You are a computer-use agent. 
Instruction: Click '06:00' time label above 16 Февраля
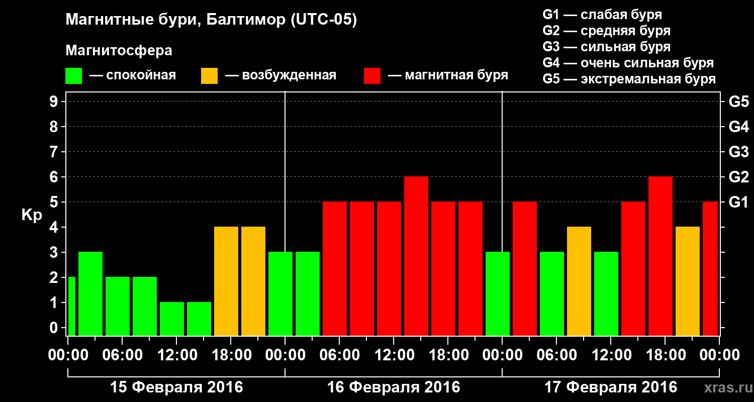click(x=339, y=355)
